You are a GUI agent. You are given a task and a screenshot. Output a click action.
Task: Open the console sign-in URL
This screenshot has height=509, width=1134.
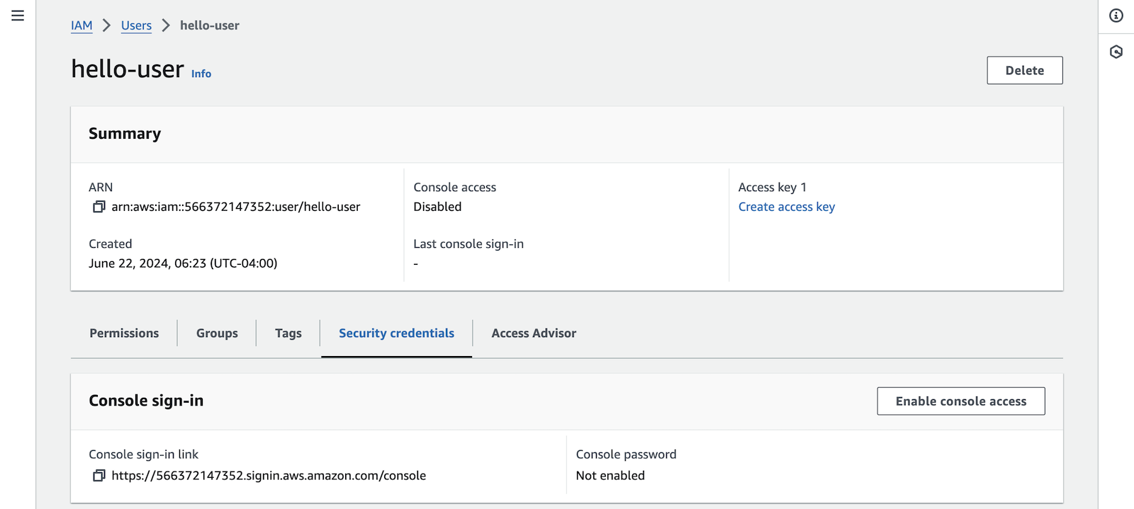click(269, 475)
